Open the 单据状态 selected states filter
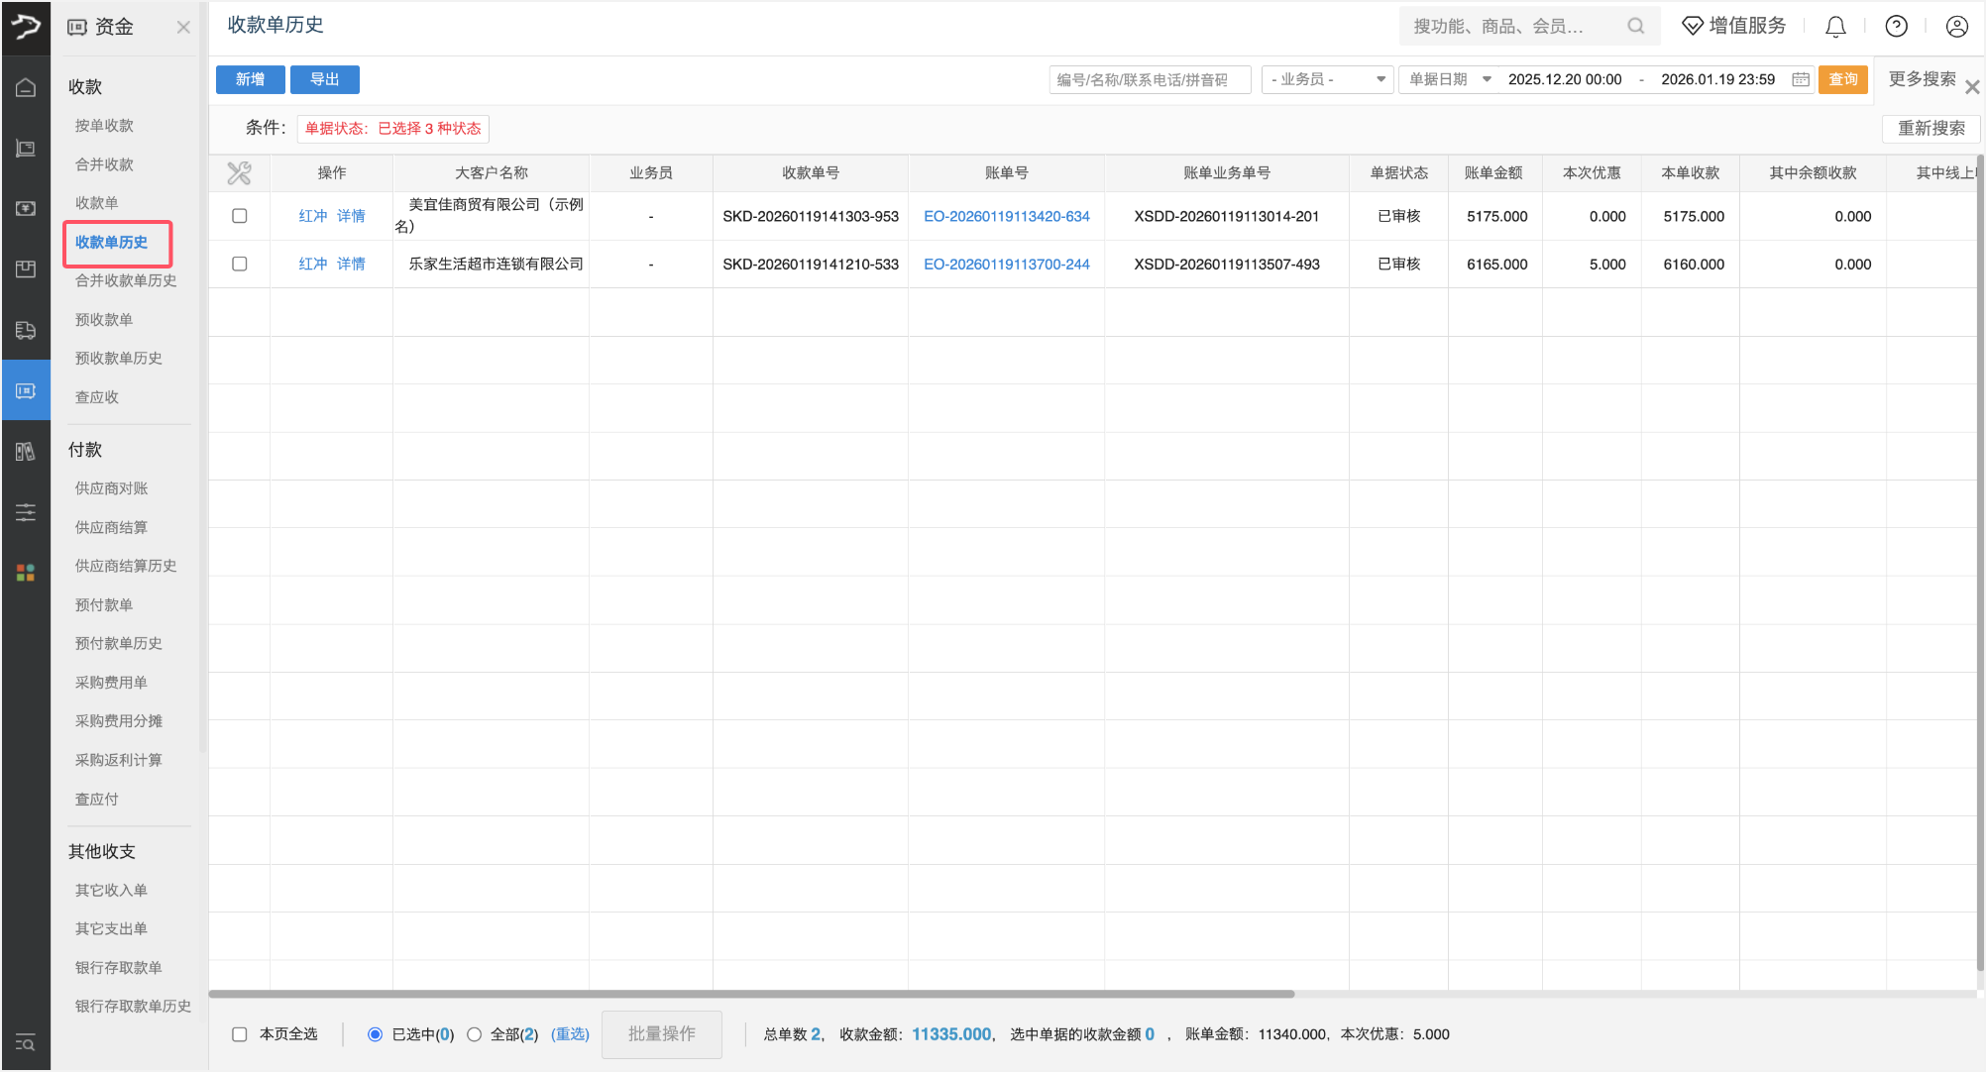Screen dimensions: 1987x1073 point(392,129)
